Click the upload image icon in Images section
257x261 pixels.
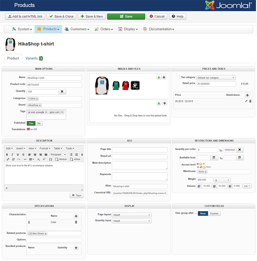[x=159, y=77]
